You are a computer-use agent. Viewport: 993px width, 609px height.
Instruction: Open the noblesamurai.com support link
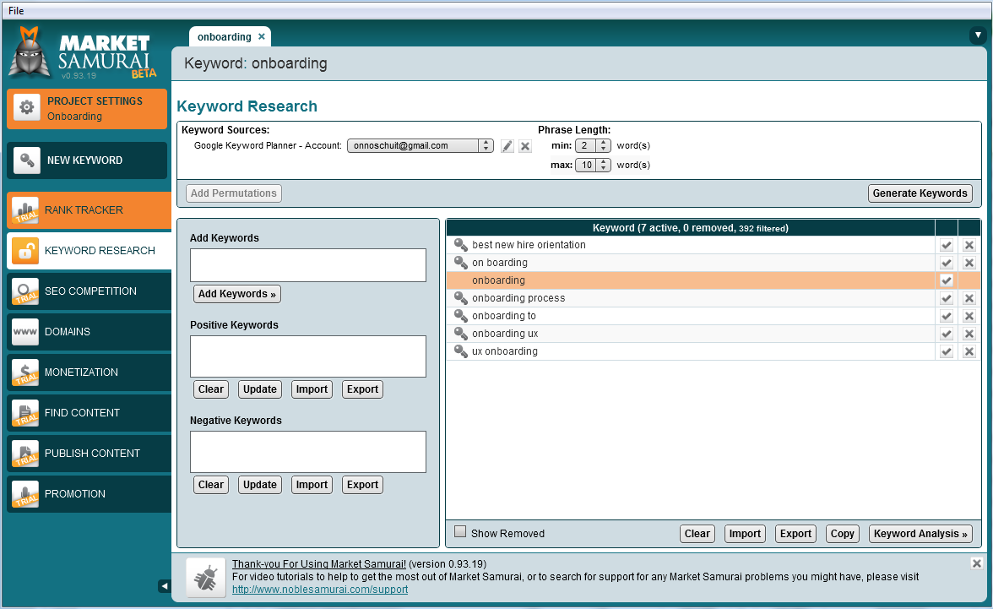tap(320, 590)
